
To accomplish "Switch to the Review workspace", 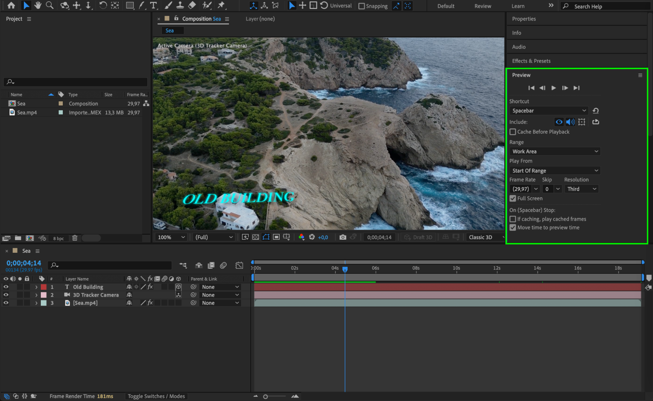I will [482, 6].
